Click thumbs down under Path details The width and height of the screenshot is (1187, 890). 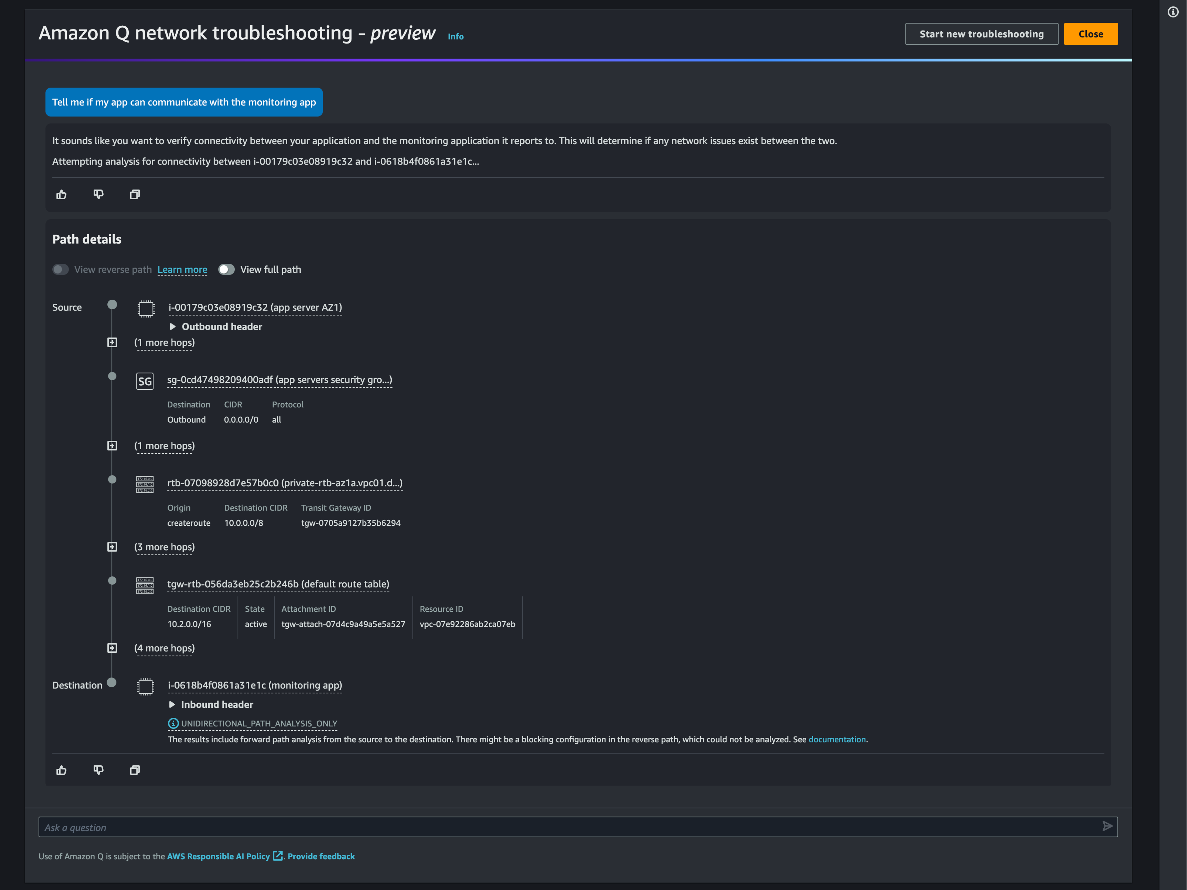pos(98,770)
